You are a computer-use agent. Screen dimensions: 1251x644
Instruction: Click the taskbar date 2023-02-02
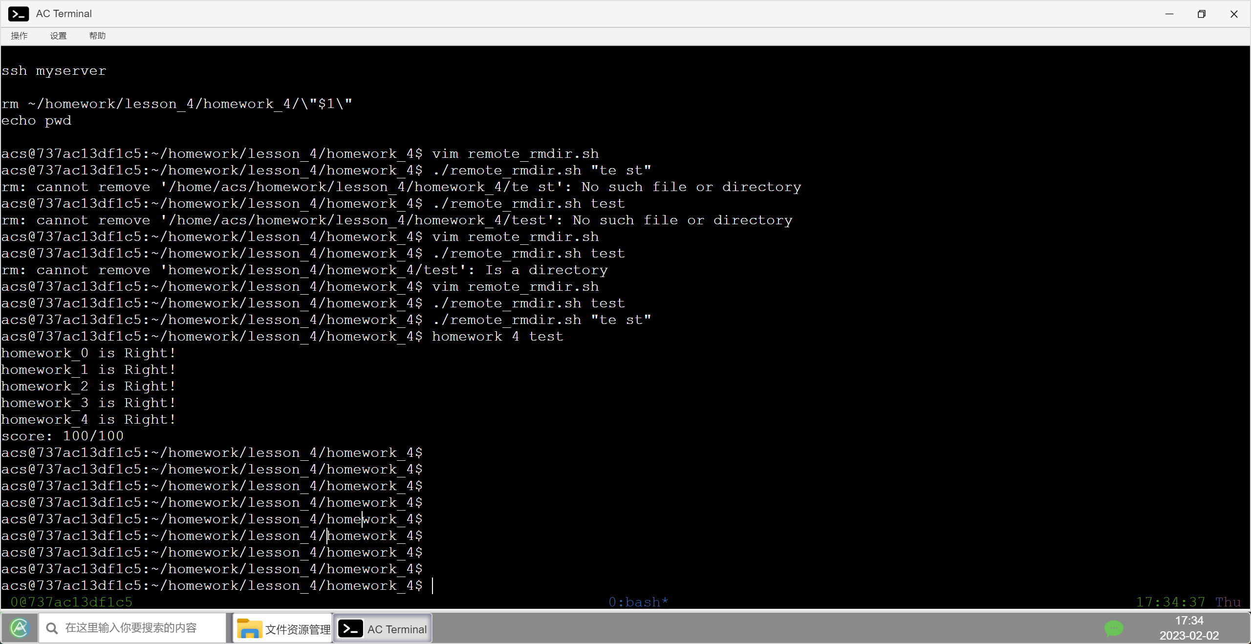pos(1189,636)
